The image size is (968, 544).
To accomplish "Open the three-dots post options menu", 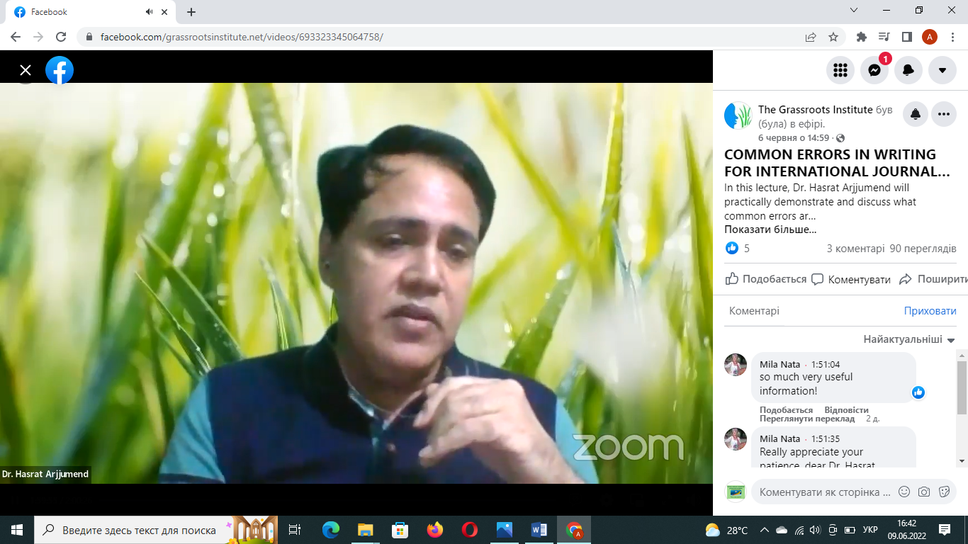I will [944, 114].
